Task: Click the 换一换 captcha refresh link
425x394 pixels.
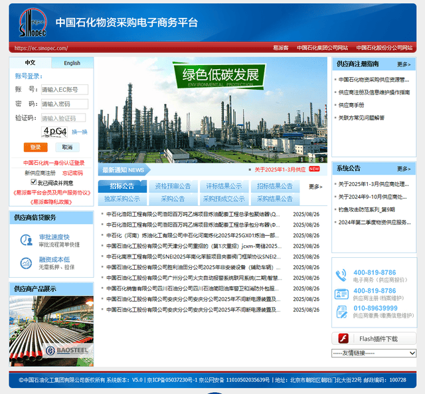Action: [x=79, y=132]
